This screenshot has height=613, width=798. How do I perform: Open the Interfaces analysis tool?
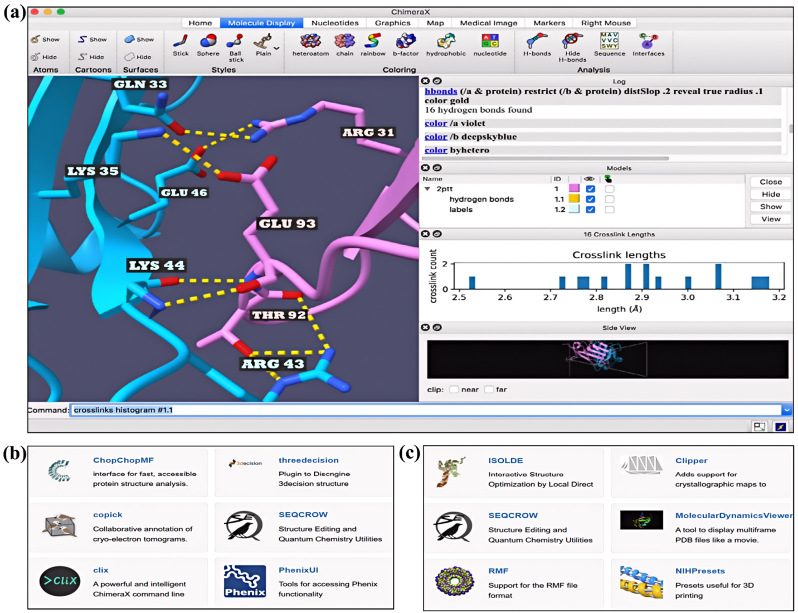click(x=648, y=41)
